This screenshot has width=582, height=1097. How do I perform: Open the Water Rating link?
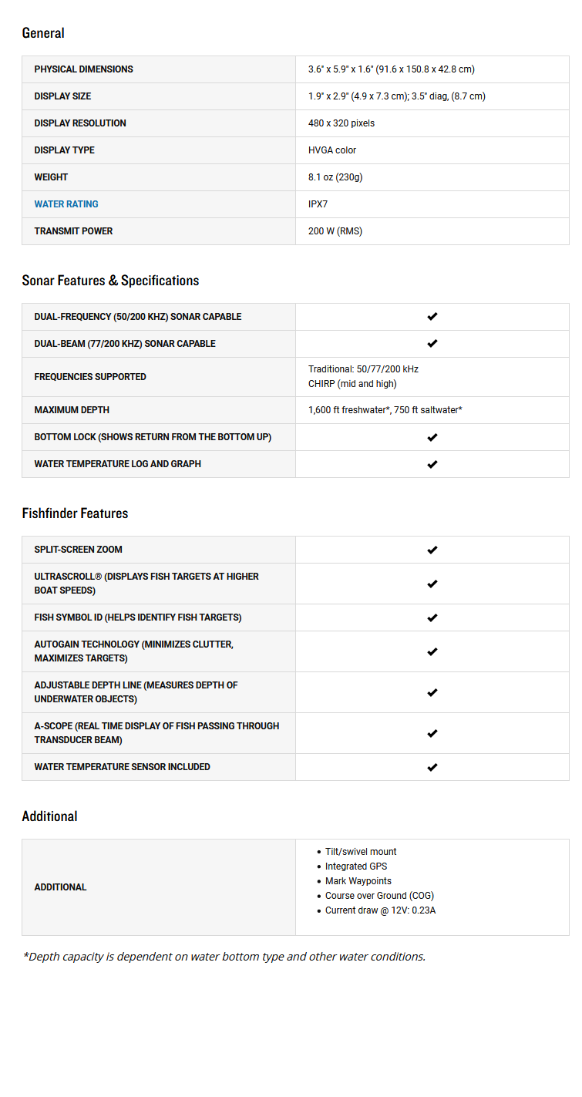pos(66,204)
